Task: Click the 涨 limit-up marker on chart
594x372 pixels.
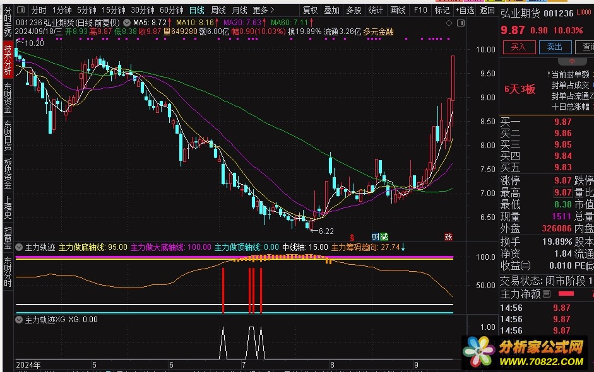Action: 449,237
